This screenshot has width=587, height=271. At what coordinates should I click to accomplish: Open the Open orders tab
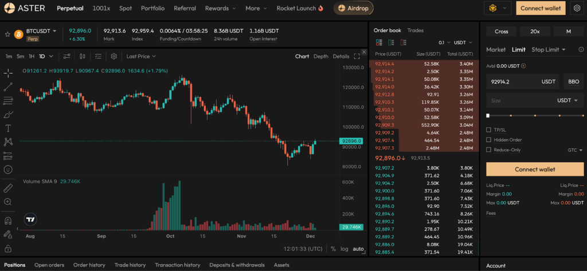(49, 265)
